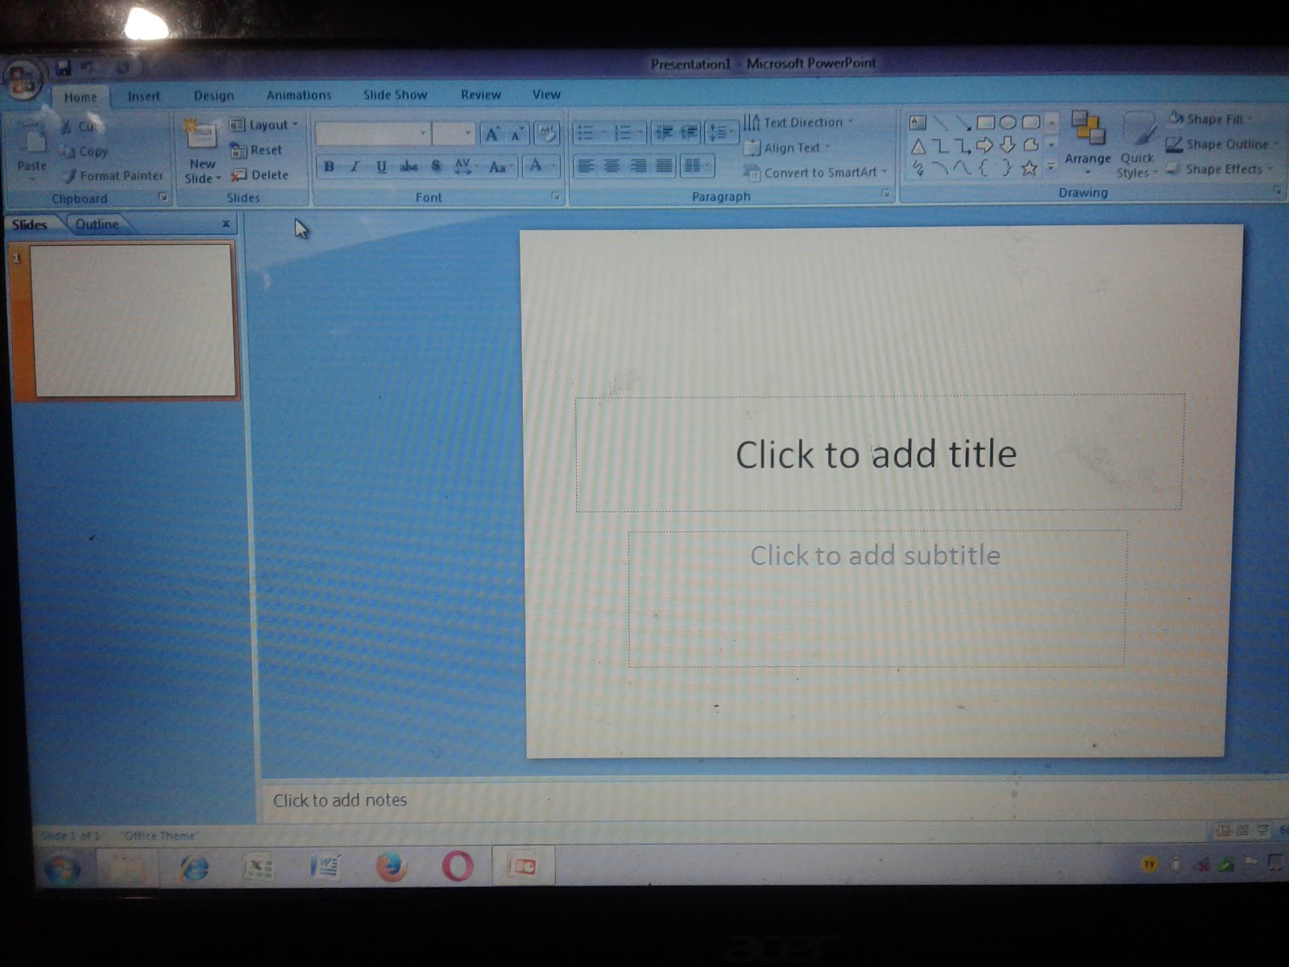
Task: Click the title placeholder on the slide
Action: (879, 453)
